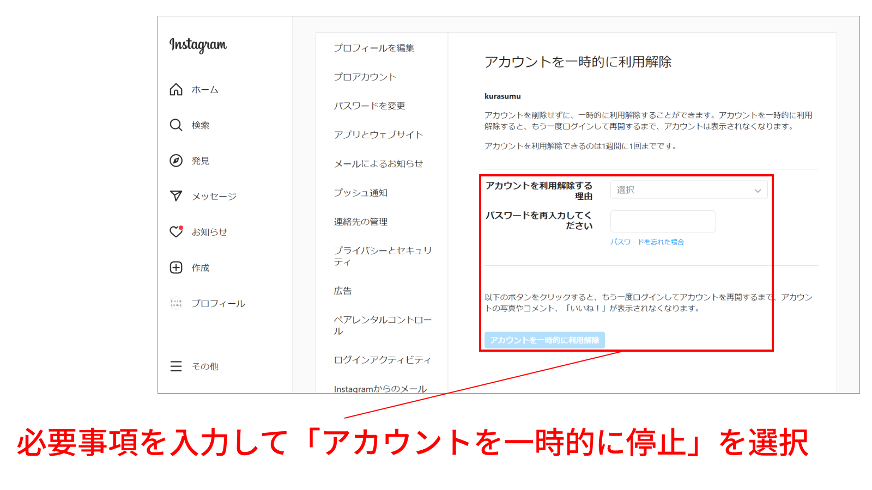Click the reason dropdown chevron arrow

tap(758, 191)
